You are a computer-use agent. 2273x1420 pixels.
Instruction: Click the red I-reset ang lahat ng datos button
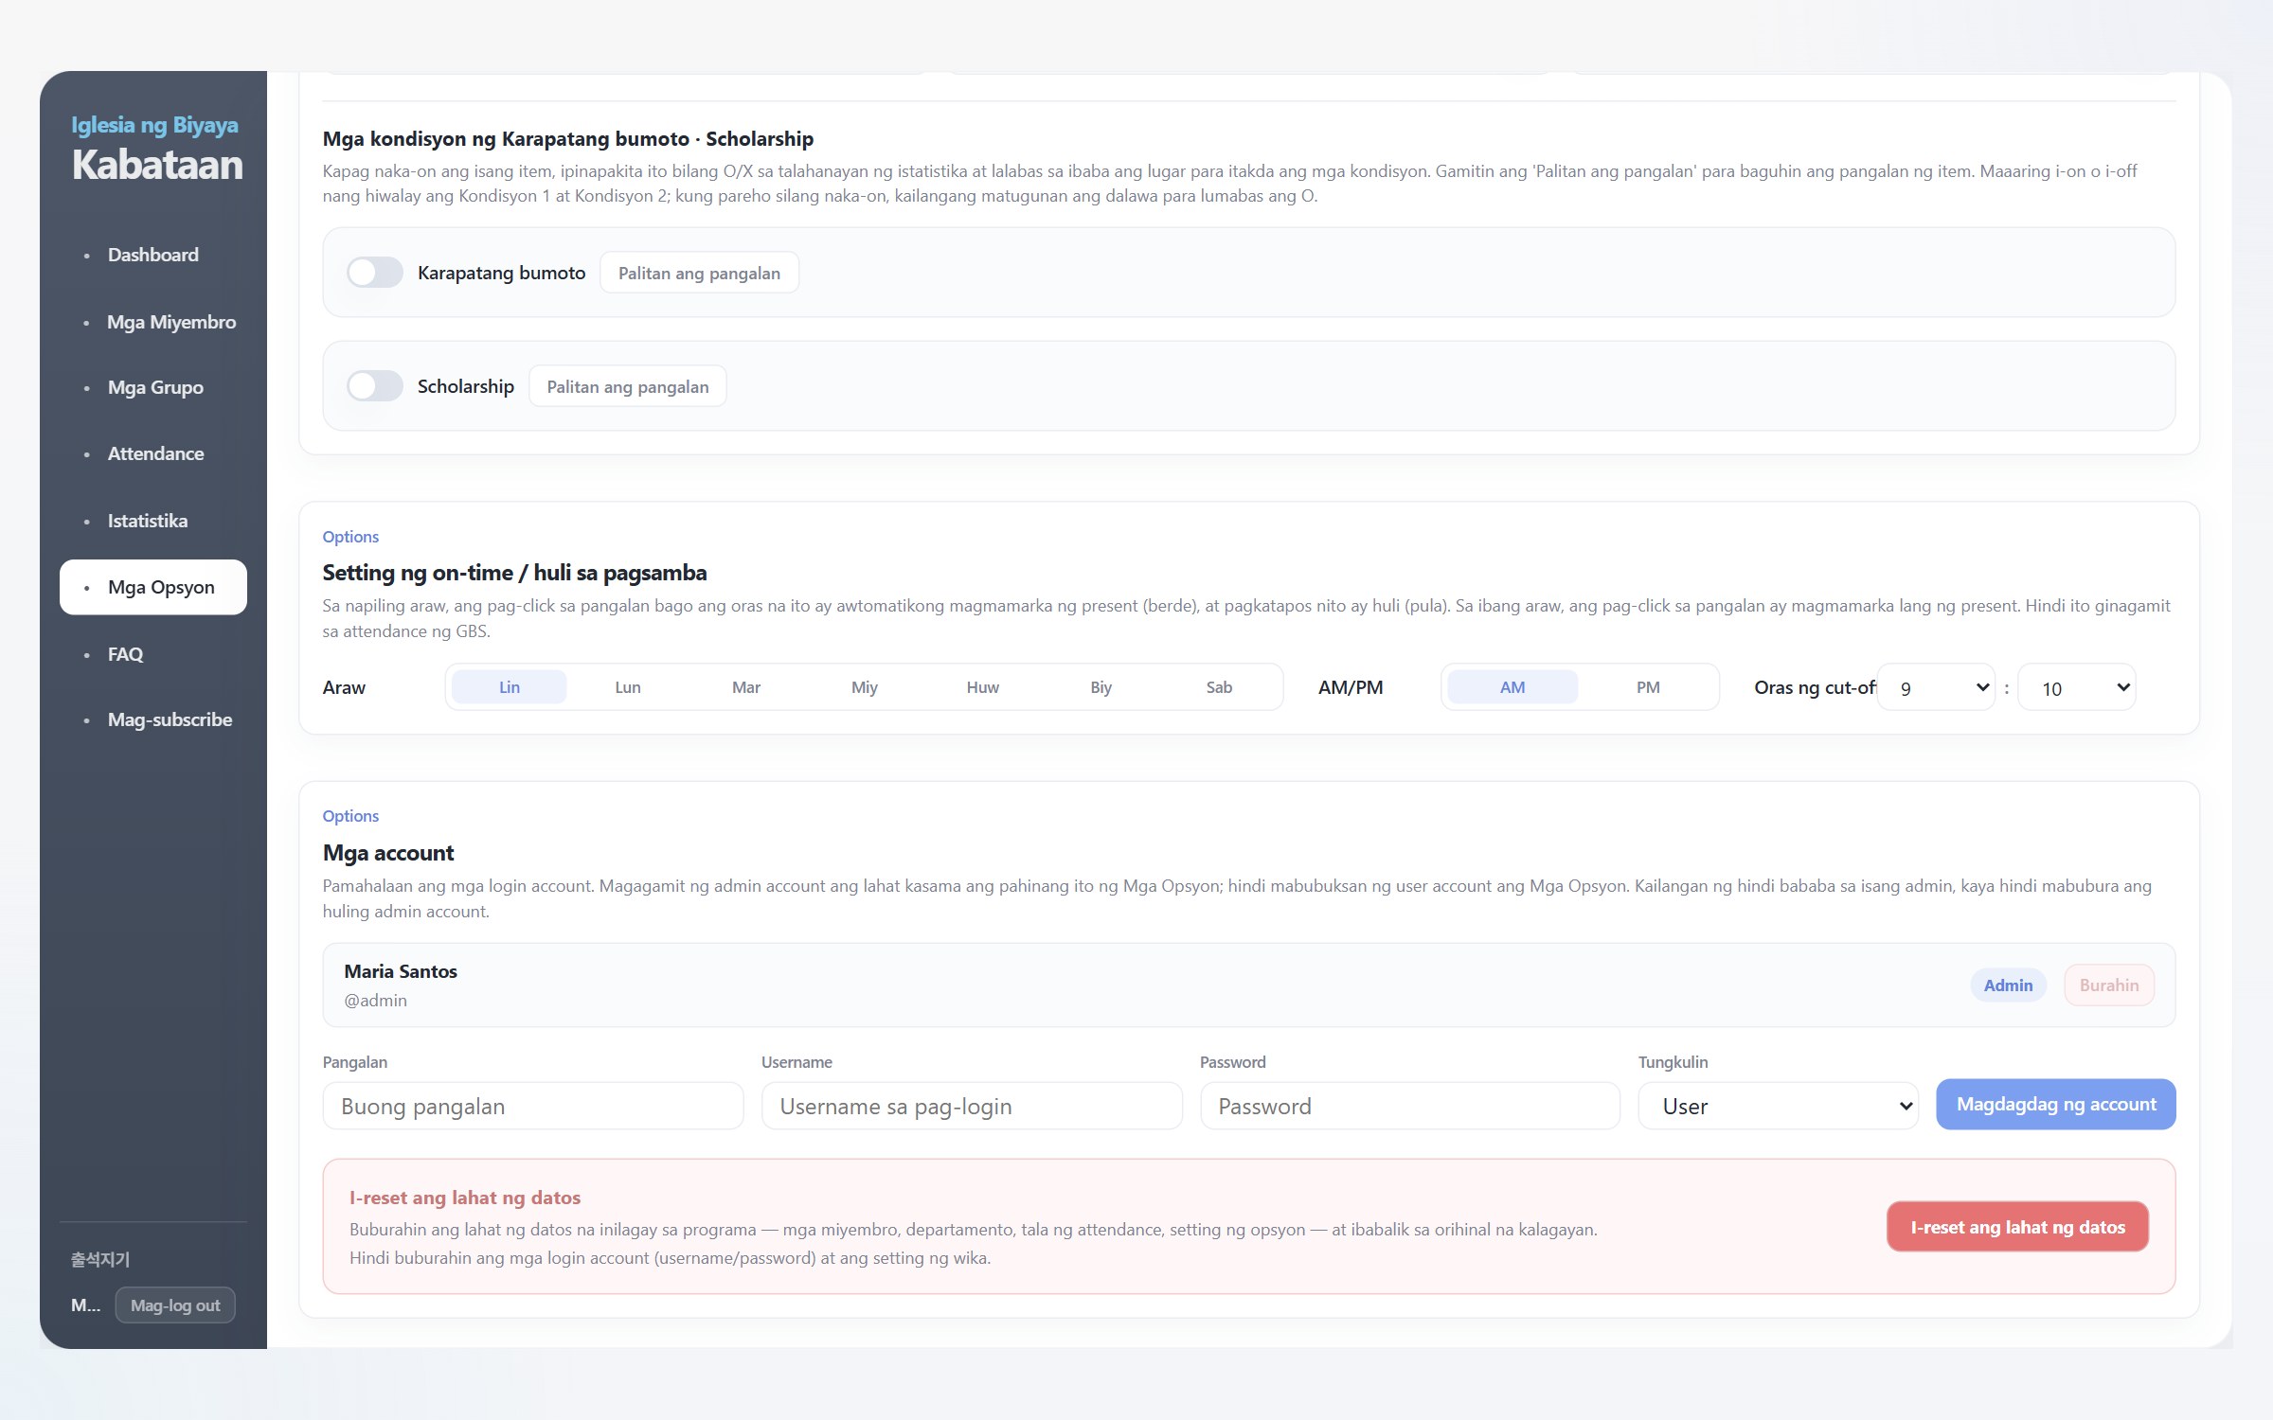pyautogui.click(x=2017, y=1227)
